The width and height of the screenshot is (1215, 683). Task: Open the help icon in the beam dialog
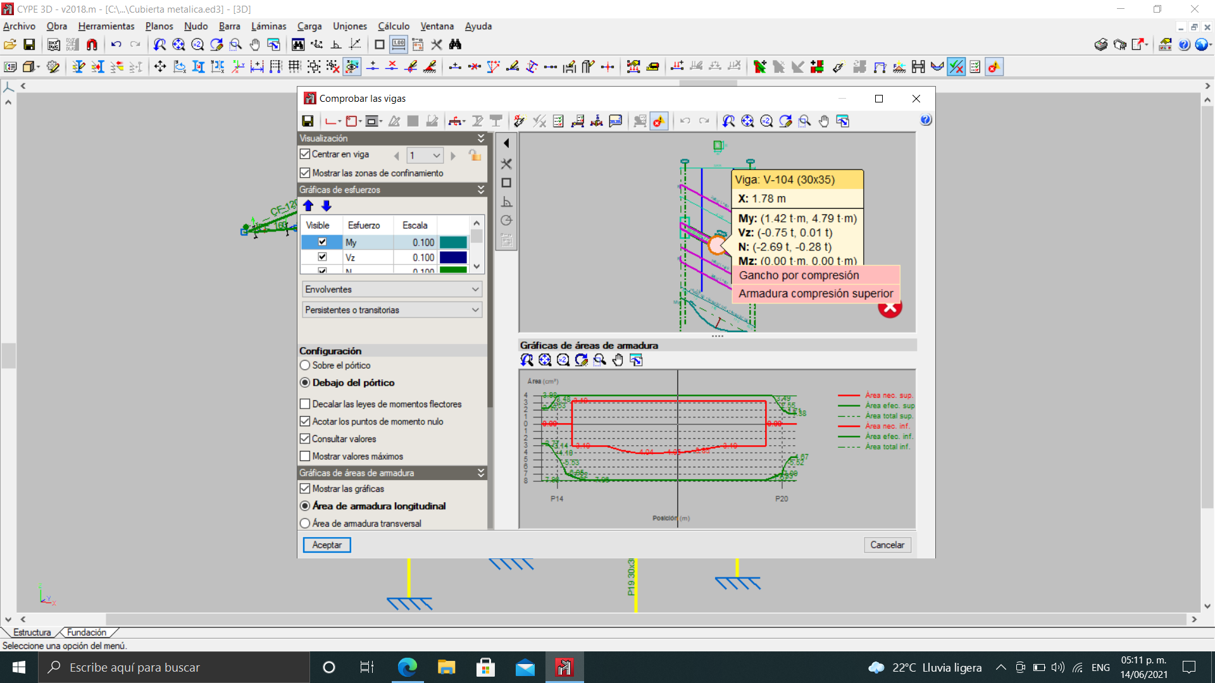pos(925,120)
